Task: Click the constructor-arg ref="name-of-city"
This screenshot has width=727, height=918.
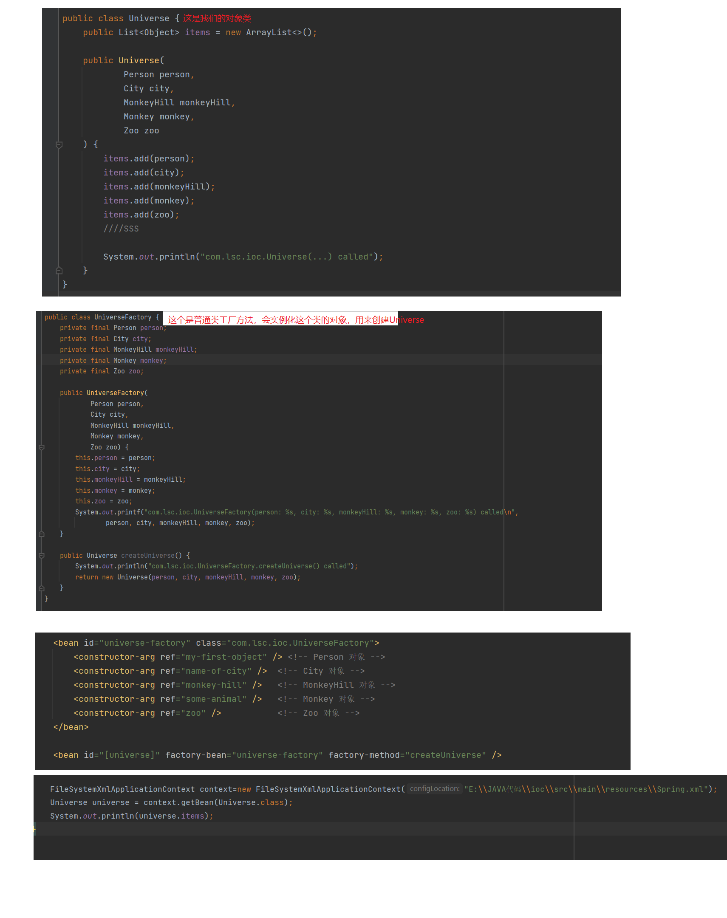Action: [170, 671]
